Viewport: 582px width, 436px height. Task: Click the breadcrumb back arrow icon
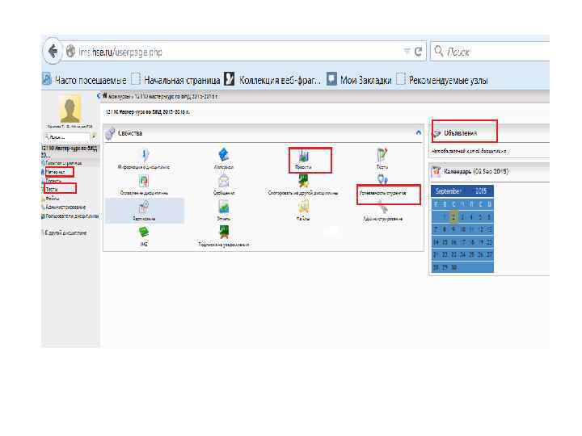(99, 96)
